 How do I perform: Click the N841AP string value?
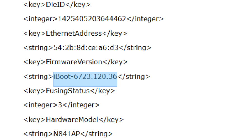tap(63, 134)
